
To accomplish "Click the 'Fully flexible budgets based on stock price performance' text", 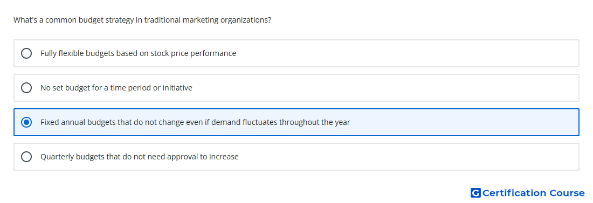I will [138, 53].
